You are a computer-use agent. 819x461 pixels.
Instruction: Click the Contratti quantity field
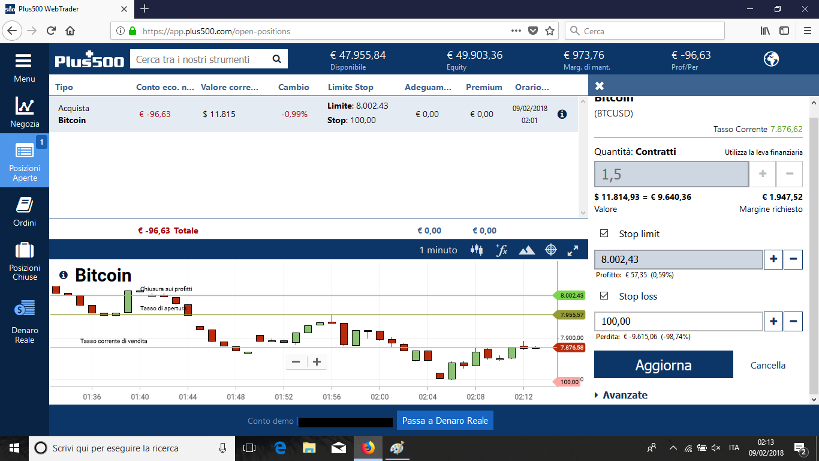[671, 174]
